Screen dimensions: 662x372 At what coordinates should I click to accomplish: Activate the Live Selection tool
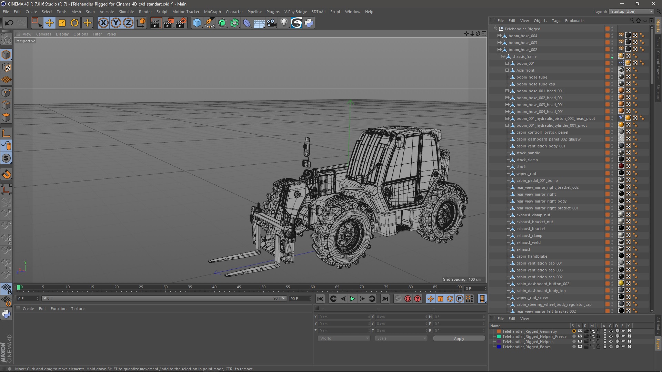[x=36, y=23]
